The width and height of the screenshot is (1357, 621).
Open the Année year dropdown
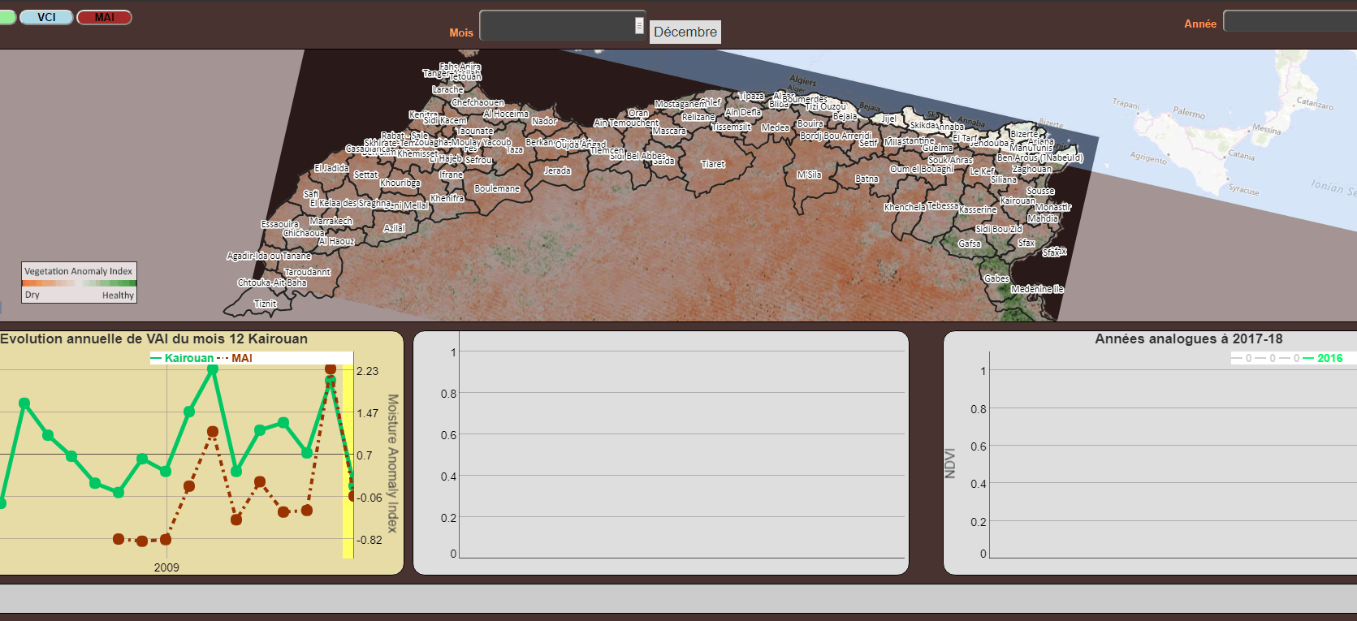coord(1290,21)
